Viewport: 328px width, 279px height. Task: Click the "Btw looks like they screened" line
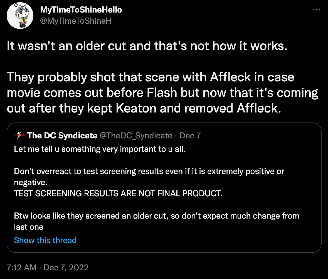[x=156, y=216]
